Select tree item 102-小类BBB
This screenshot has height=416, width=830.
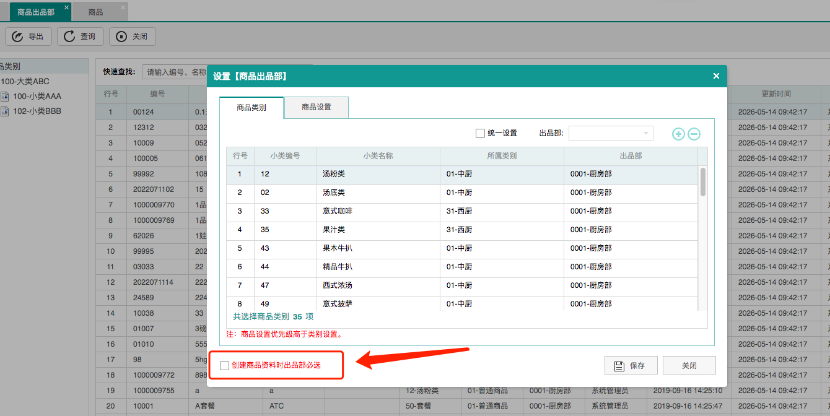click(37, 111)
